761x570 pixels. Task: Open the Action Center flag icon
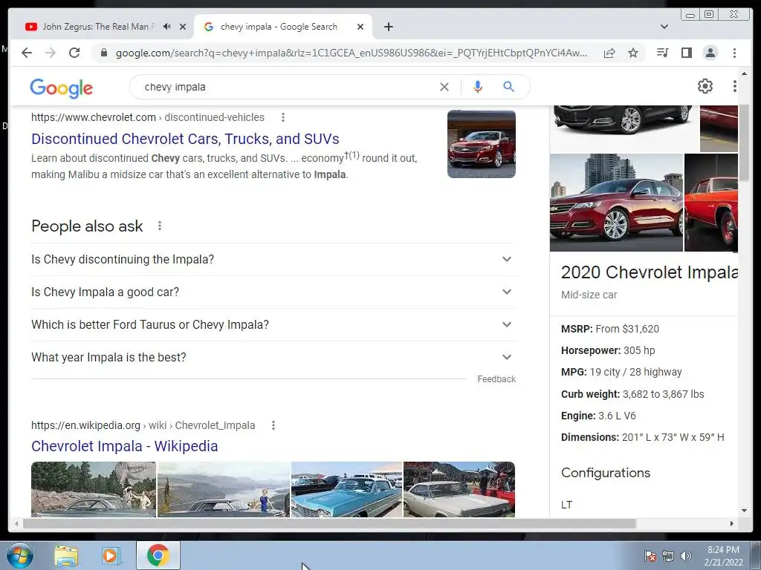650,556
